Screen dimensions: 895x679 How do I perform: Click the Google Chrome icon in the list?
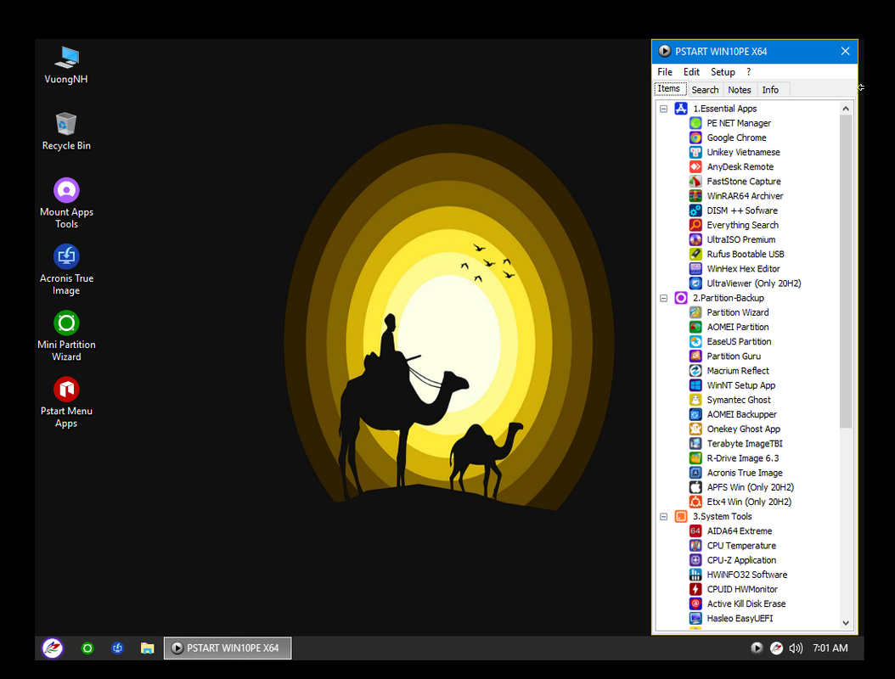(x=695, y=137)
